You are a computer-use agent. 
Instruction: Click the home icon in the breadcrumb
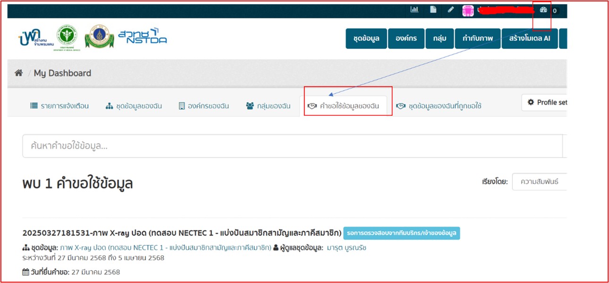(x=19, y=73)
